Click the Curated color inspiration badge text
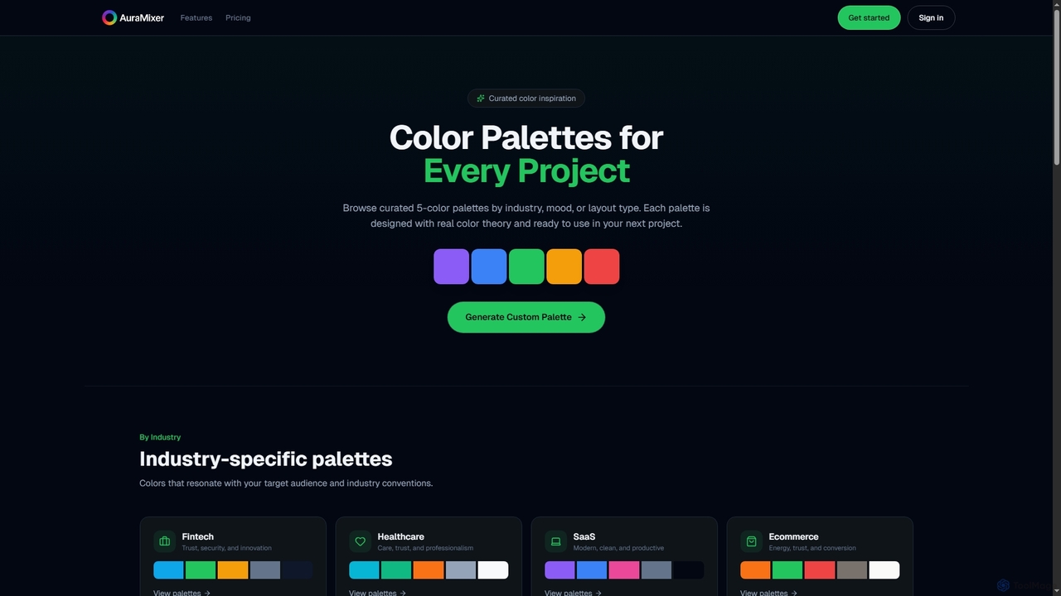This screenshot has width=1061, height=596. coord(532,99)
